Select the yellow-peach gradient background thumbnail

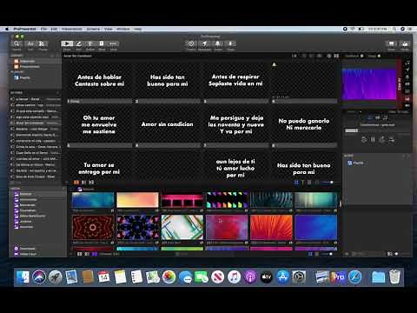137,200
